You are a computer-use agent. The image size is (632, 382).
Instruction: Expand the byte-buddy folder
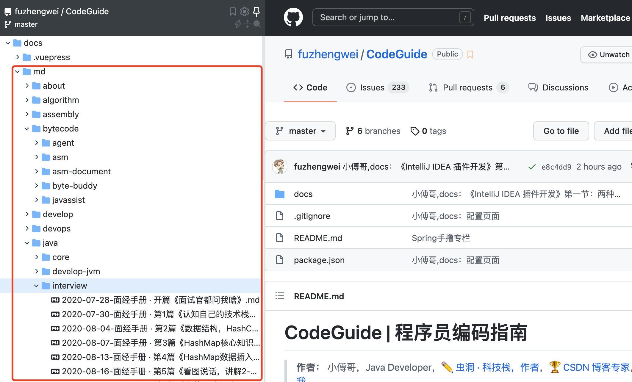tap(36, 186)
